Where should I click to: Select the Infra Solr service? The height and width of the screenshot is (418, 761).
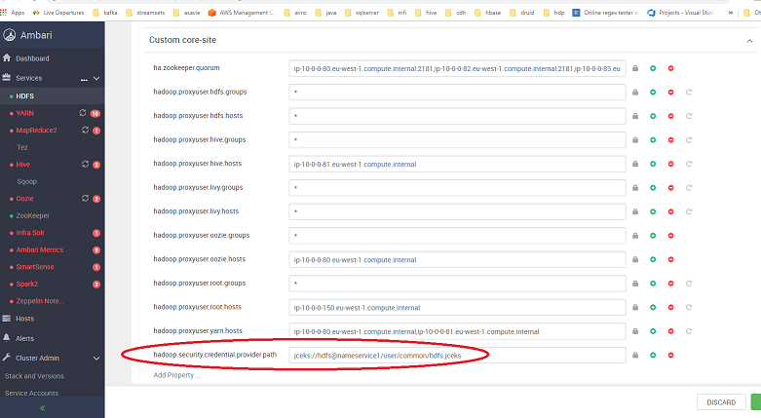click(30, 233)
